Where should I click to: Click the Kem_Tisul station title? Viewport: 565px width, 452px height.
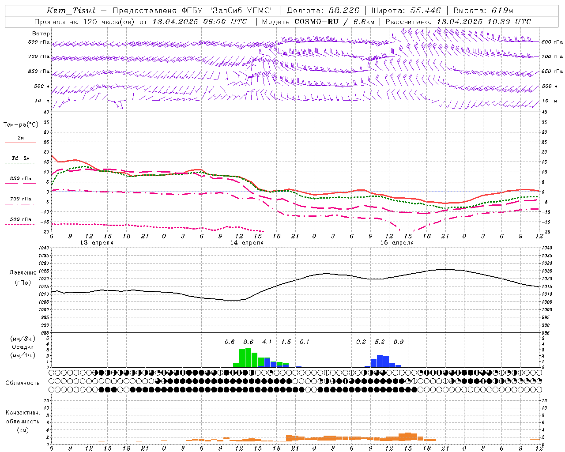tap(71, 11)
